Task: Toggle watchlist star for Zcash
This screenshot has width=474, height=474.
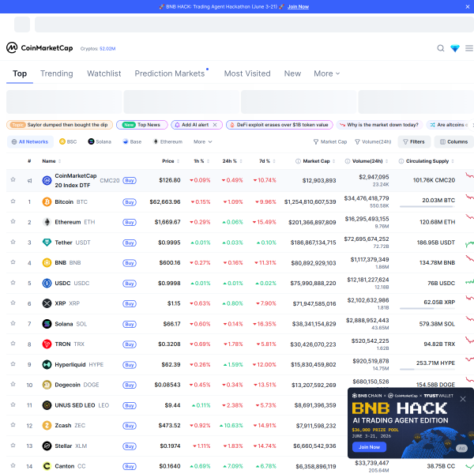Action: (x=13, y=425)
